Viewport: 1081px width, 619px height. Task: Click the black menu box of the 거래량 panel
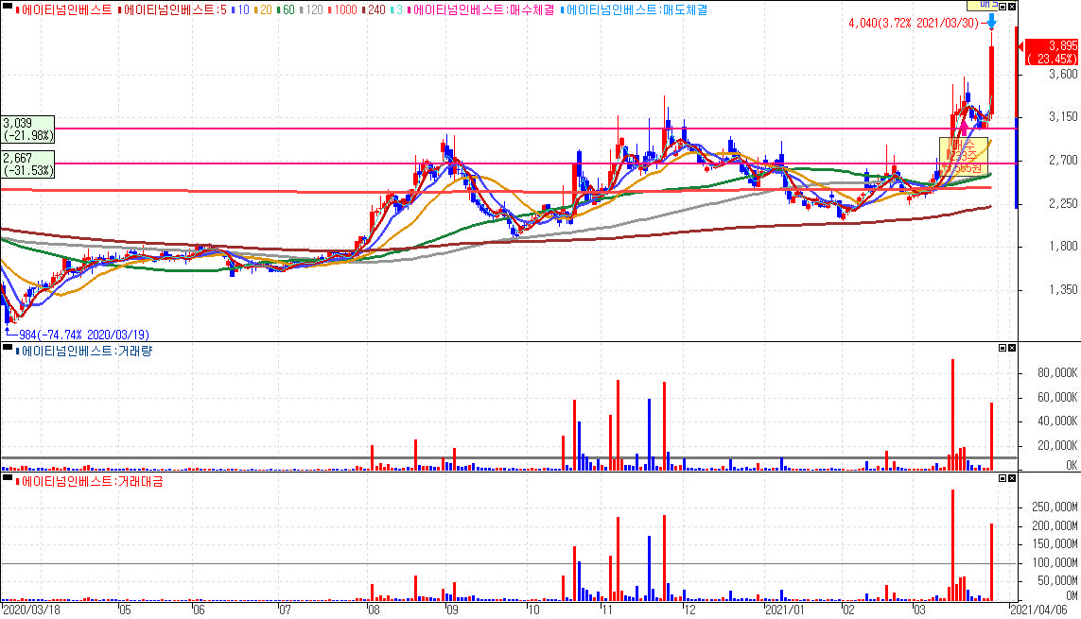8,349
